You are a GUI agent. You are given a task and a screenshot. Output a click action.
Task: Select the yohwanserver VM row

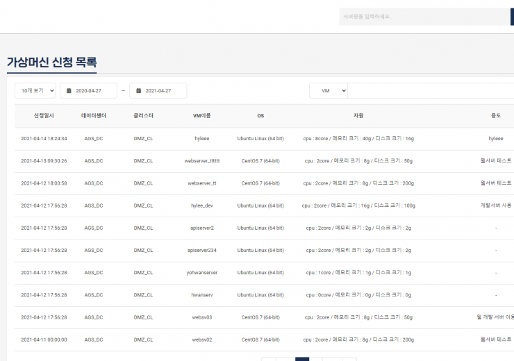click(x=202, y=273)
